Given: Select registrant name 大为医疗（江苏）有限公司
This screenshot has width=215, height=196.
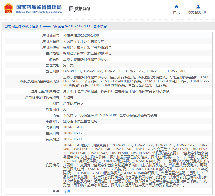Looking at the screenshot, I should click(84, 41).
